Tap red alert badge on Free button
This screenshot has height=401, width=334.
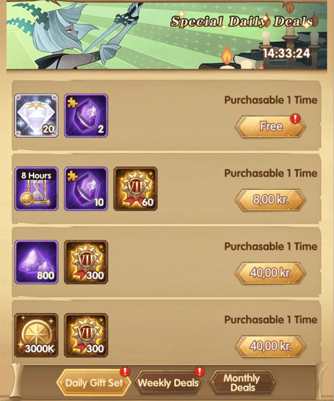point(295,118)
